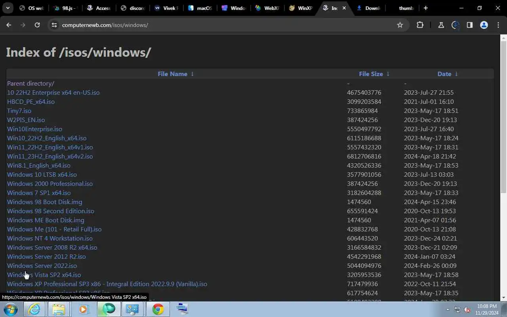Switch to the discord tab
Image resolution: width=507 pixels, height=317 pixels.
133,8
